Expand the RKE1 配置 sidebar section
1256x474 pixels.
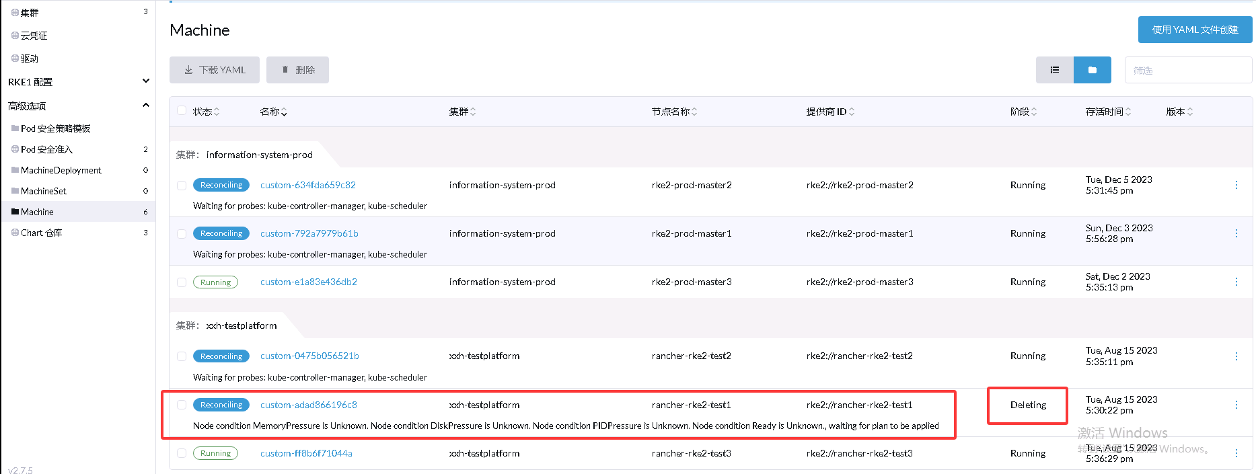click(145, 81)
